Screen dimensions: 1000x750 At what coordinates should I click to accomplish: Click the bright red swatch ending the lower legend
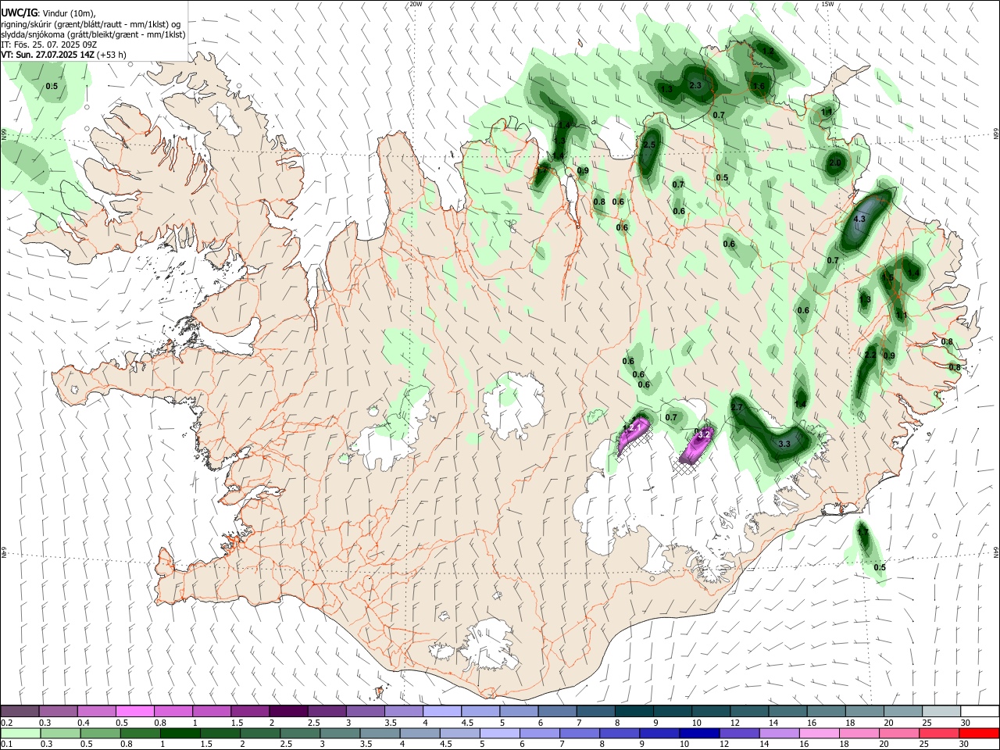[980, 734]
